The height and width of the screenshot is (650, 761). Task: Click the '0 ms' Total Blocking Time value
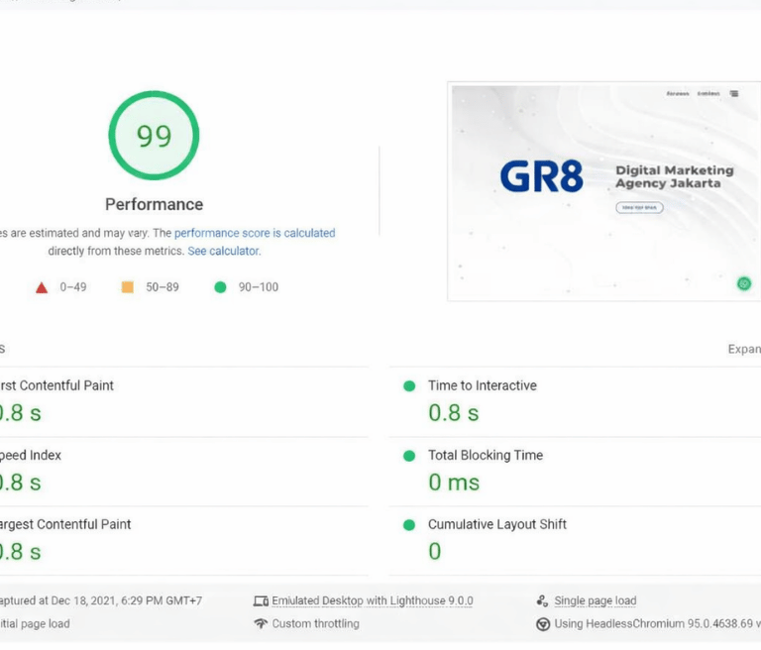454,483
